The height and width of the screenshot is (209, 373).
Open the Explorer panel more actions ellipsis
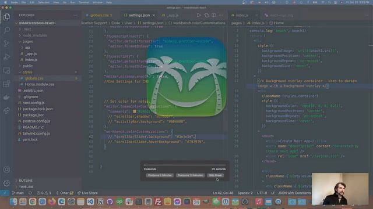pyautogui.click(x=75, y=15)
